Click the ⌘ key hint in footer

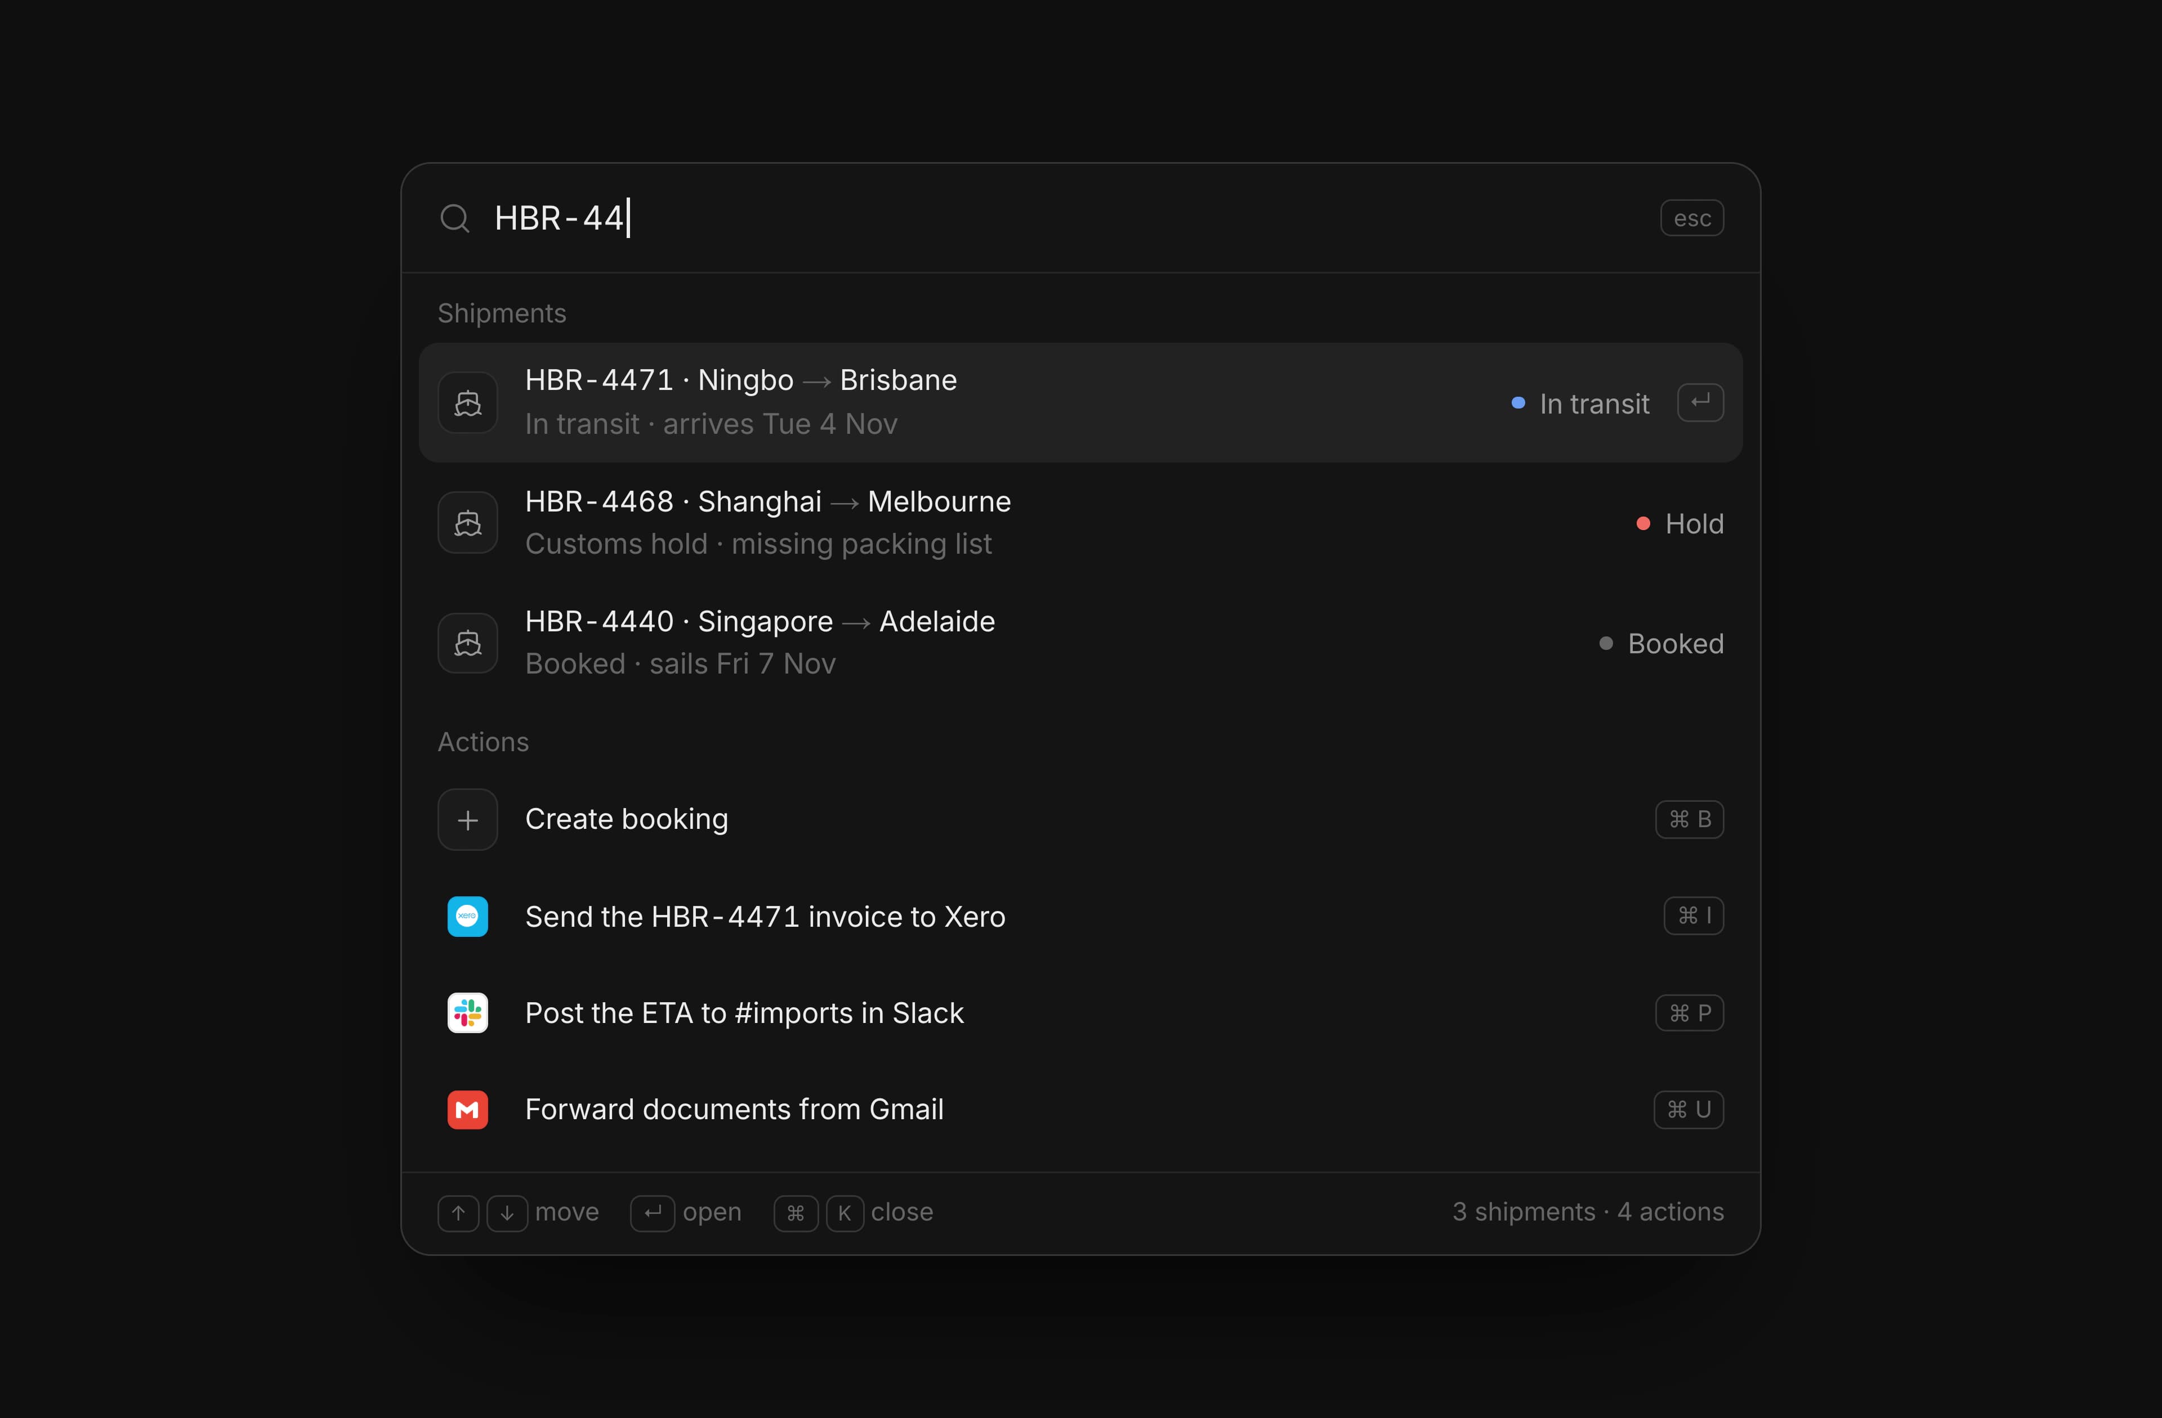[796, 1214]
